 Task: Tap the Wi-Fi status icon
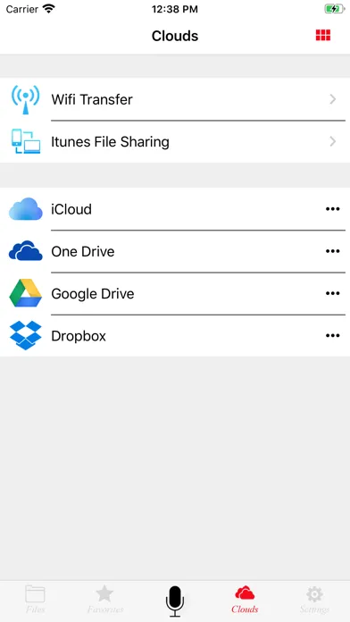tap(49, 9)
